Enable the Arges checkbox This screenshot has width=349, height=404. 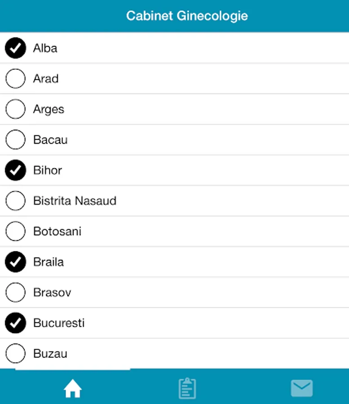16,109
